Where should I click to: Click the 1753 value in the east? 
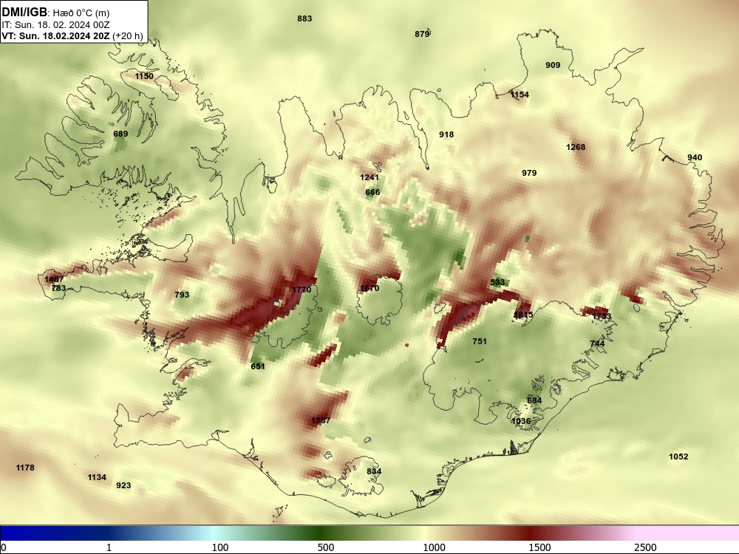tap(602, 316)
